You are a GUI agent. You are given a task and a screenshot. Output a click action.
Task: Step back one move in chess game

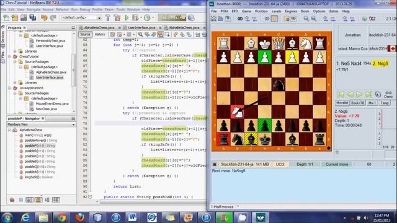[x=350, y=94]
